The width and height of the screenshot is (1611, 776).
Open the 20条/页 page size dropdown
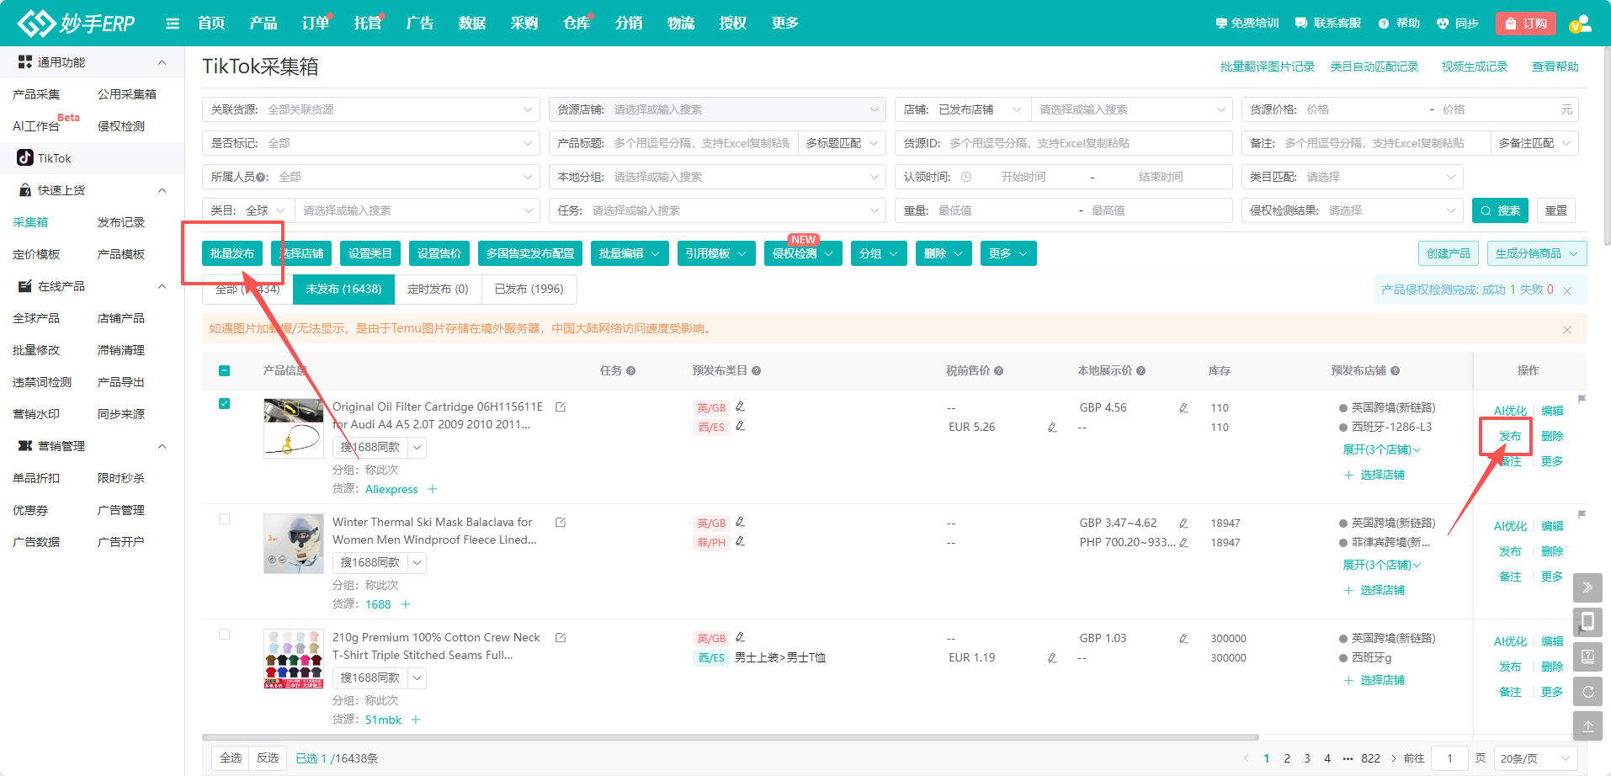[x=1535, y=758]
